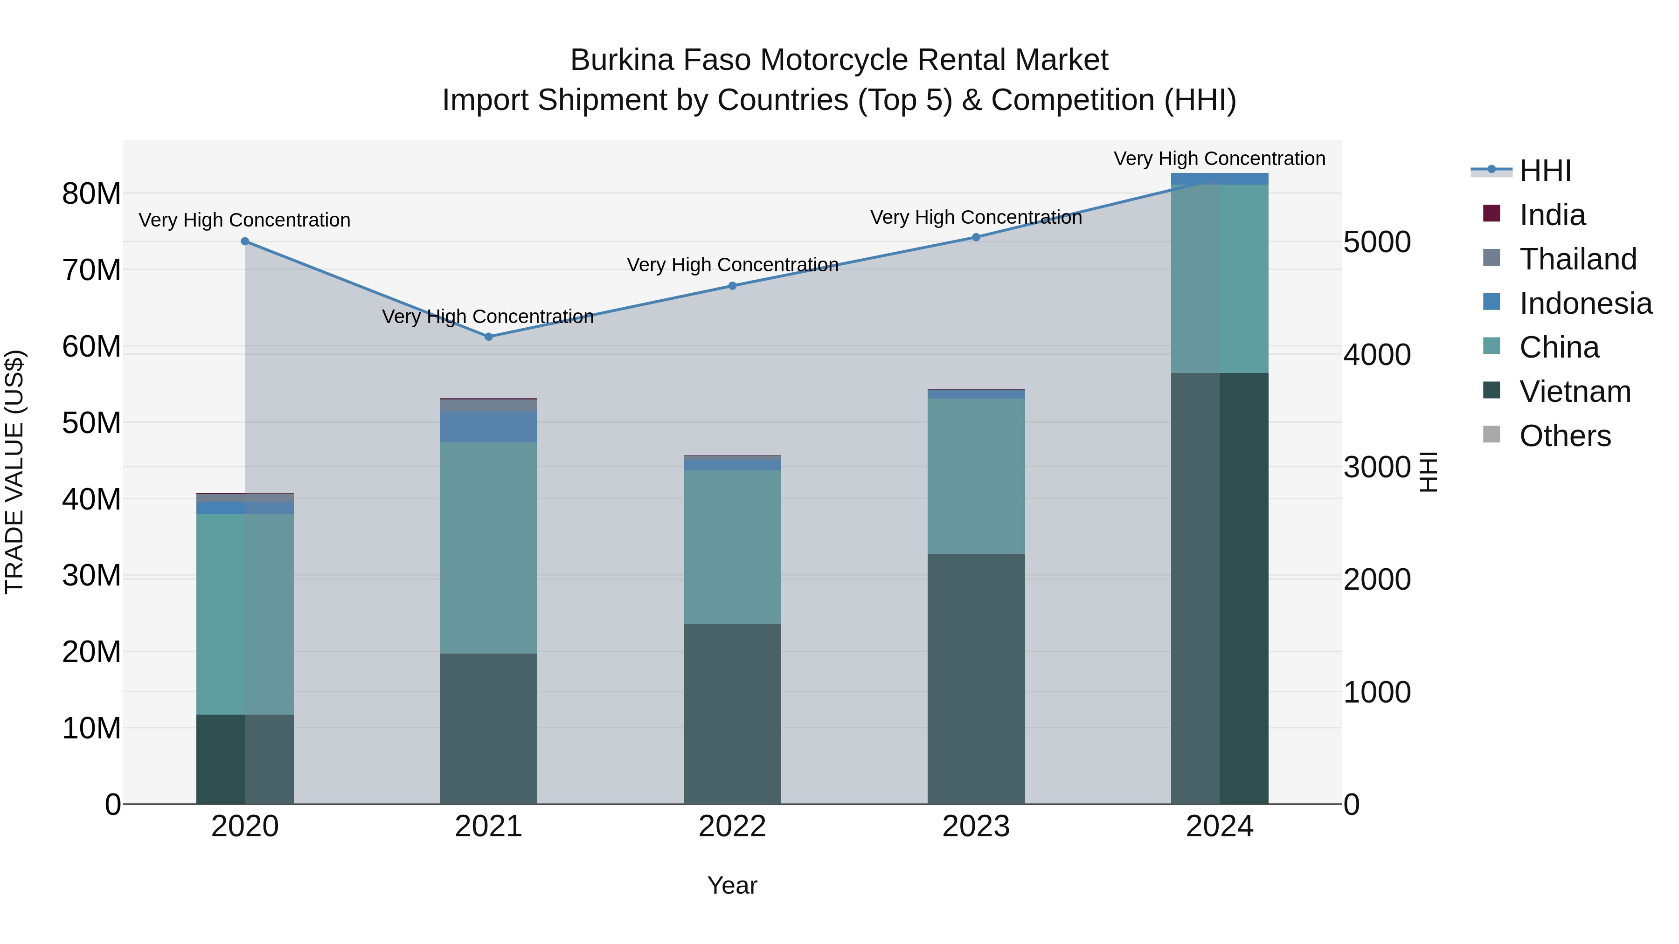
Task: Click the Indonesia legend color swatch
Action: [1492, 302]
